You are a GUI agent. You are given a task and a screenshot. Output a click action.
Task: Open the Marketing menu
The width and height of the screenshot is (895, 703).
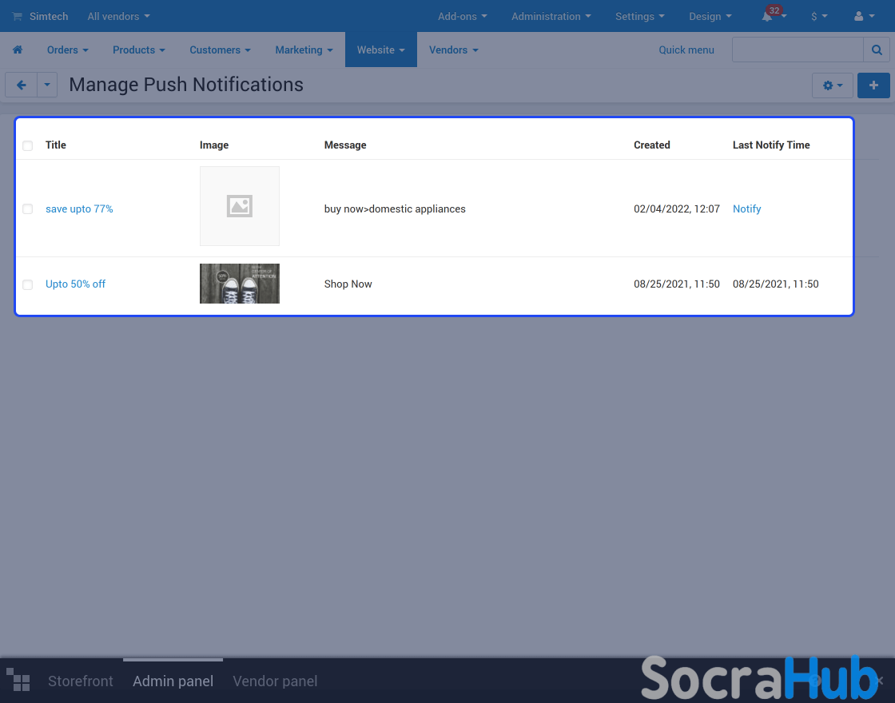tap(304, 50)
